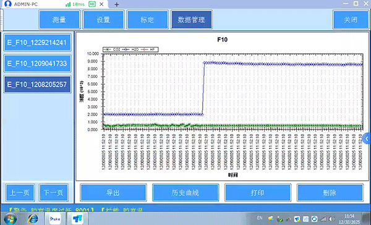The height and width of the screenshot is (225, 371).
Task: Select record E_F10_1208205257
Action: pos(37,85)
